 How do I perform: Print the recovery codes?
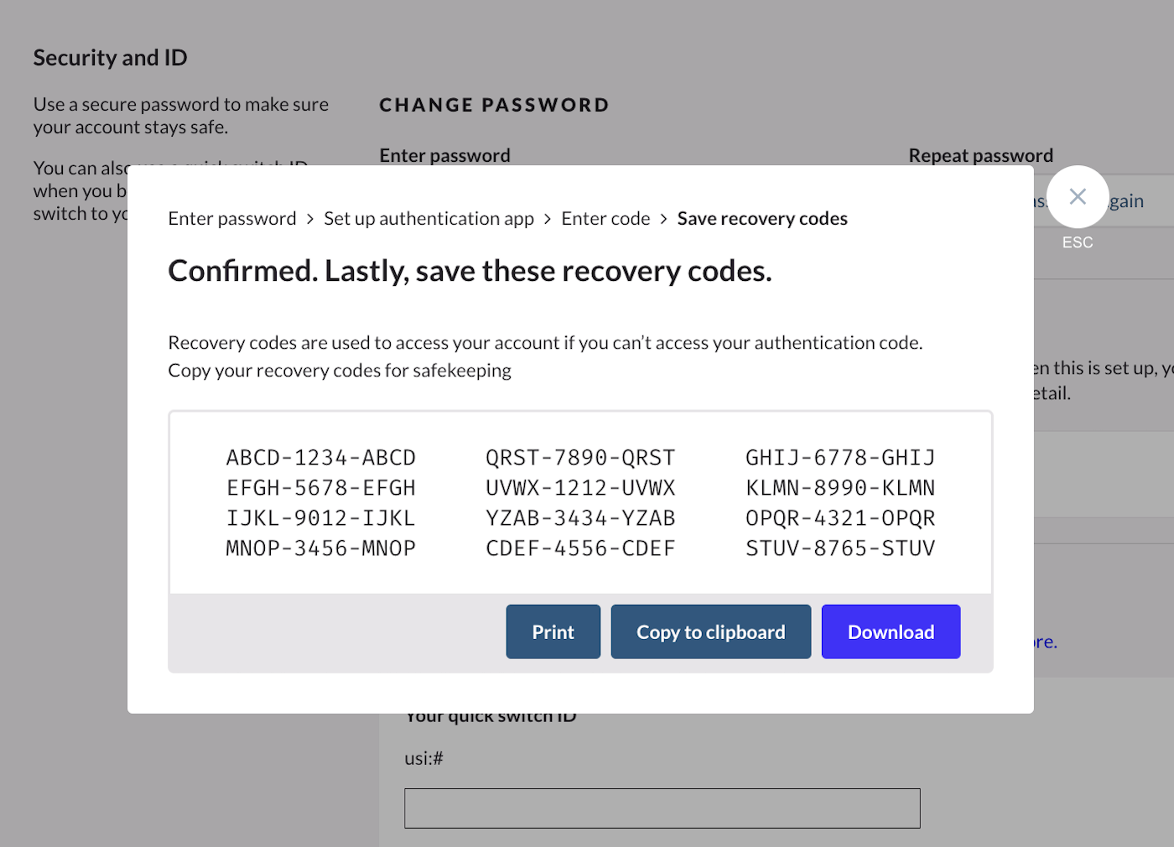553,632
